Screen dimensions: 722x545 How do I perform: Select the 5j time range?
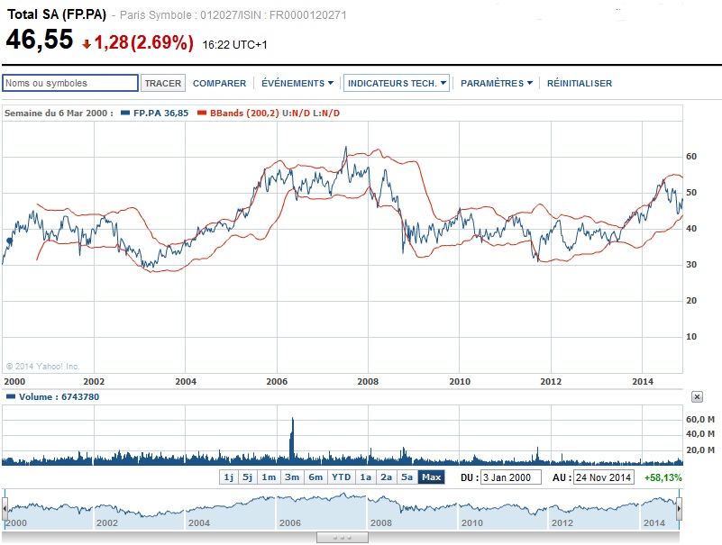point(248,477)
